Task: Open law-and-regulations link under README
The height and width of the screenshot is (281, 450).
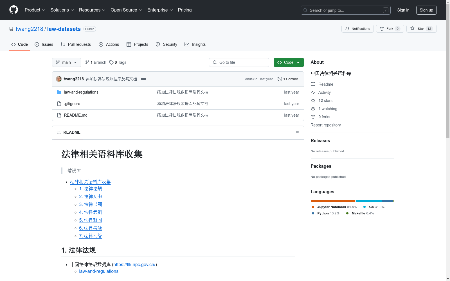Action: point(99,271)
